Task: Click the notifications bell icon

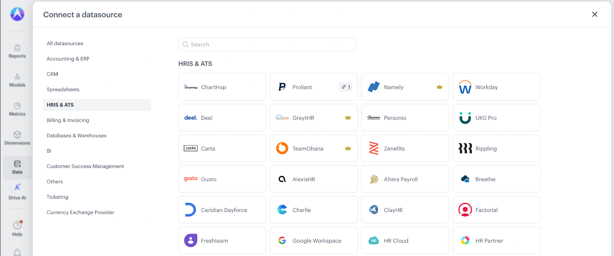Action: [17, 253]
